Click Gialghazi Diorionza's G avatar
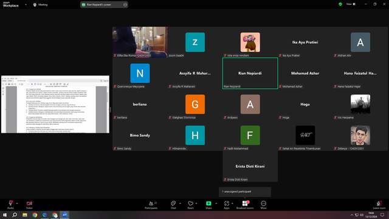The width and height of the screenshot is (389, 219). pyautogui.click(x=195, y=104)
